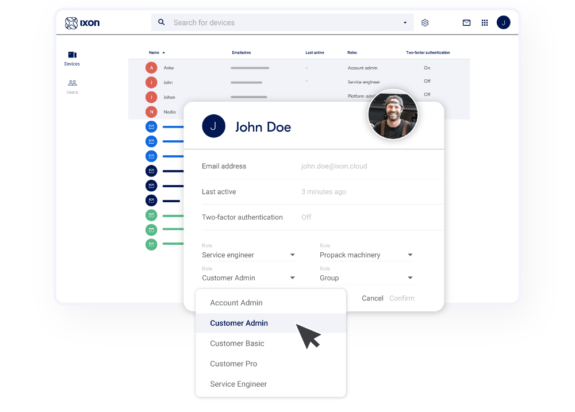
Task: Cancel the user dialog
Action: click(372, 298)
